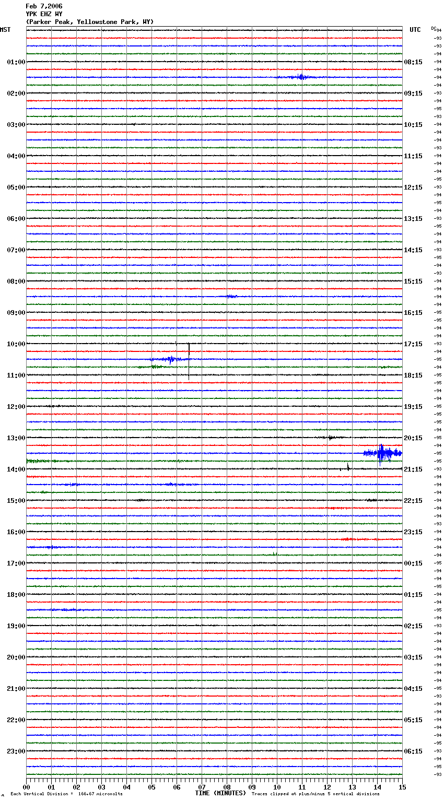Click the "15:00" MST row label
This screenshot has height=801, width=444.
tap(16, 501)
